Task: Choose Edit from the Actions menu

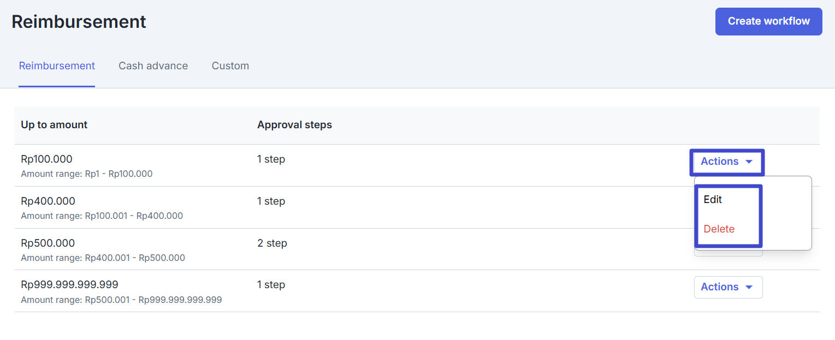Action: coord(713,200)
